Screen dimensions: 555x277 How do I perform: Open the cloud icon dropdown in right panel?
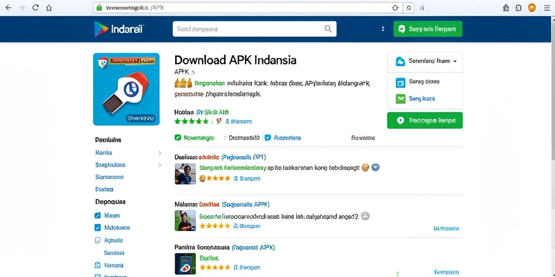tap(425, 61)
